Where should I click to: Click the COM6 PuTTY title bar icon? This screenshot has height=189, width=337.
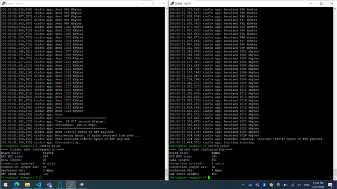172,4
